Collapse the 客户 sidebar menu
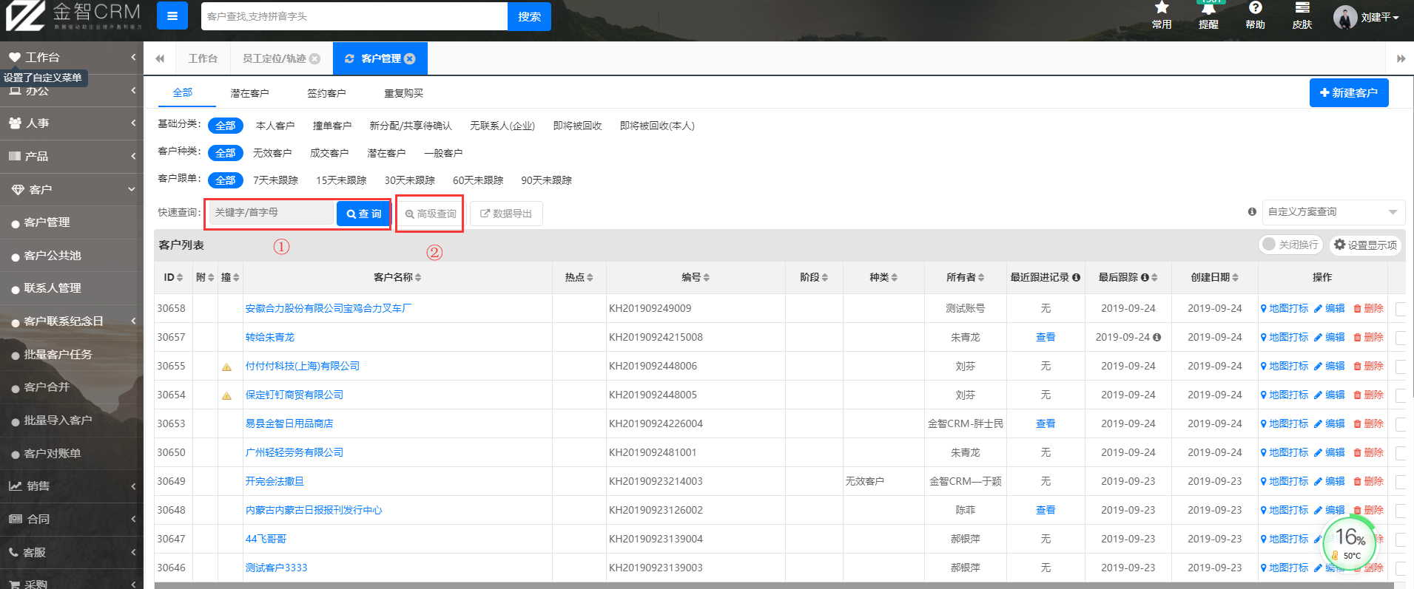 [72, 189]
